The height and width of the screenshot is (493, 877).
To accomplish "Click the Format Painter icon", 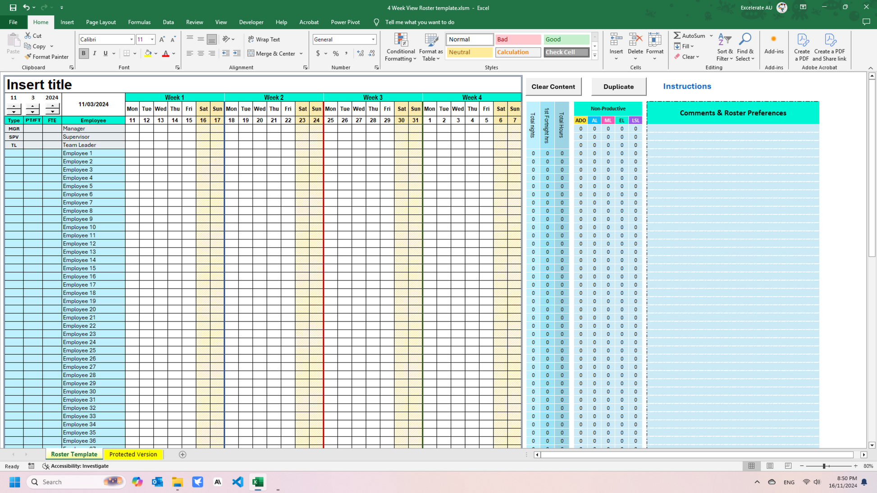I will point(28,57).
